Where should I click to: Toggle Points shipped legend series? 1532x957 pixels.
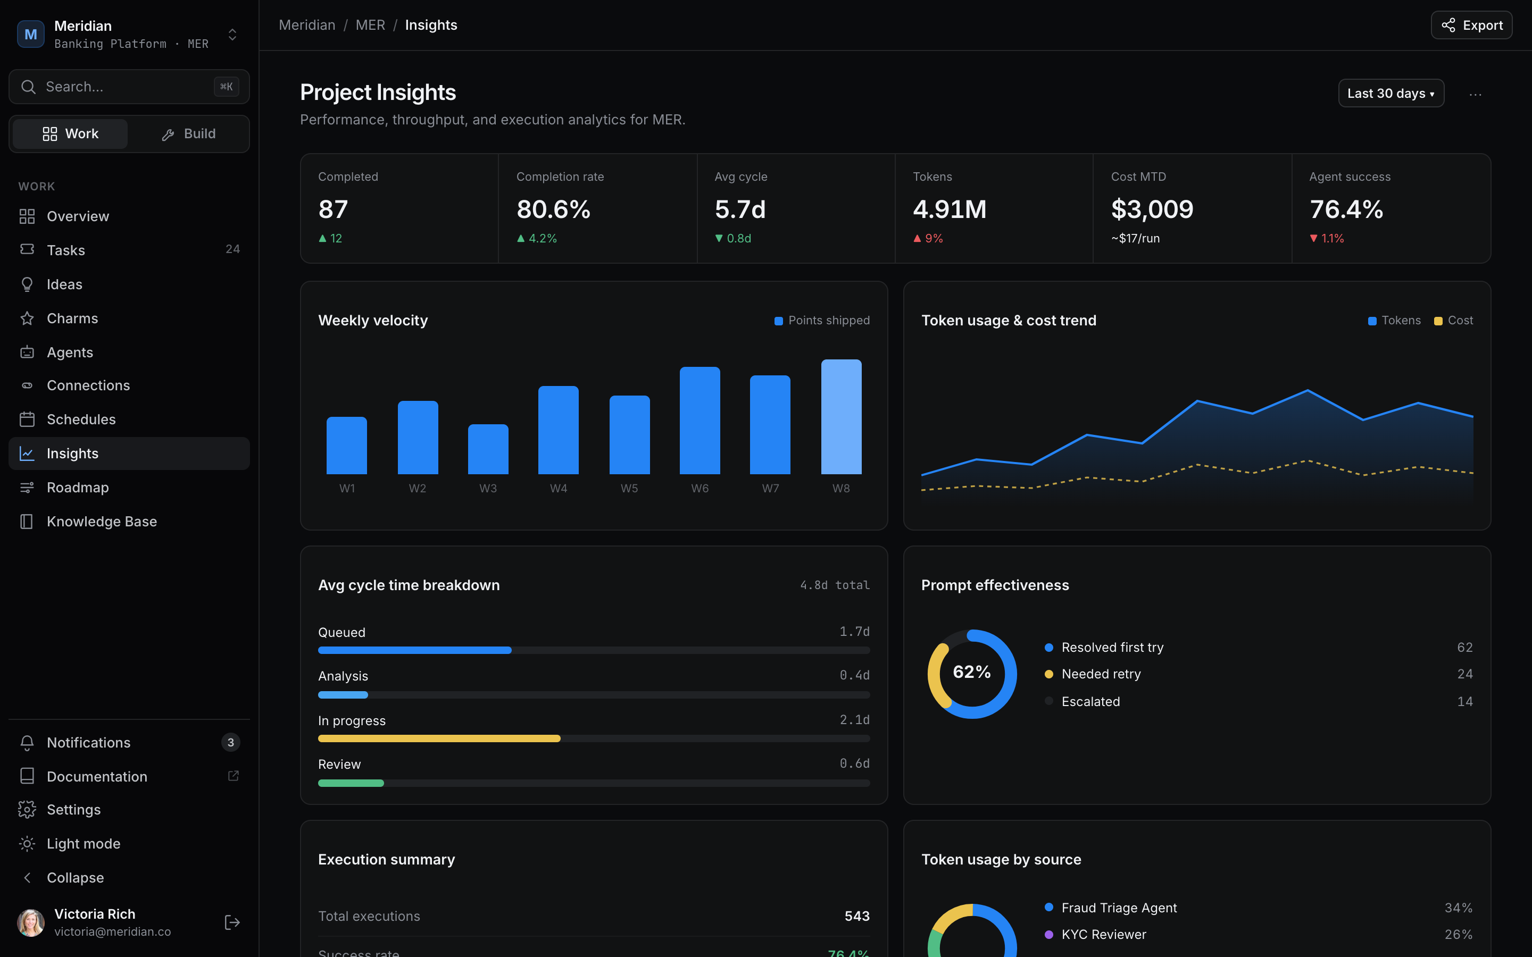(822, 320)
